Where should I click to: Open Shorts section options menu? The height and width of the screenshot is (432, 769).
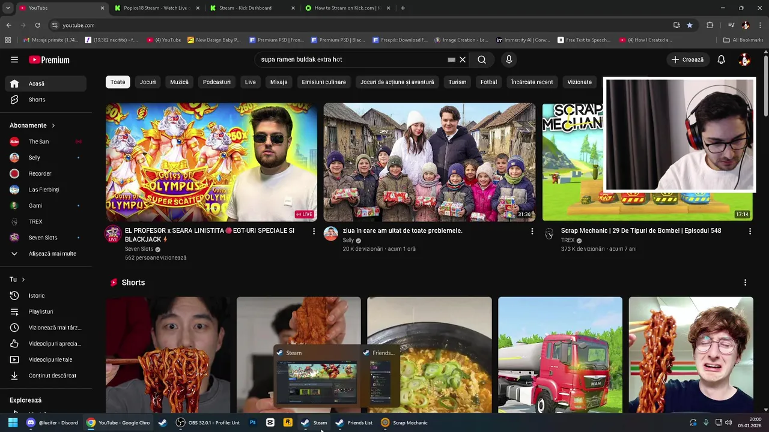[745, 283]
